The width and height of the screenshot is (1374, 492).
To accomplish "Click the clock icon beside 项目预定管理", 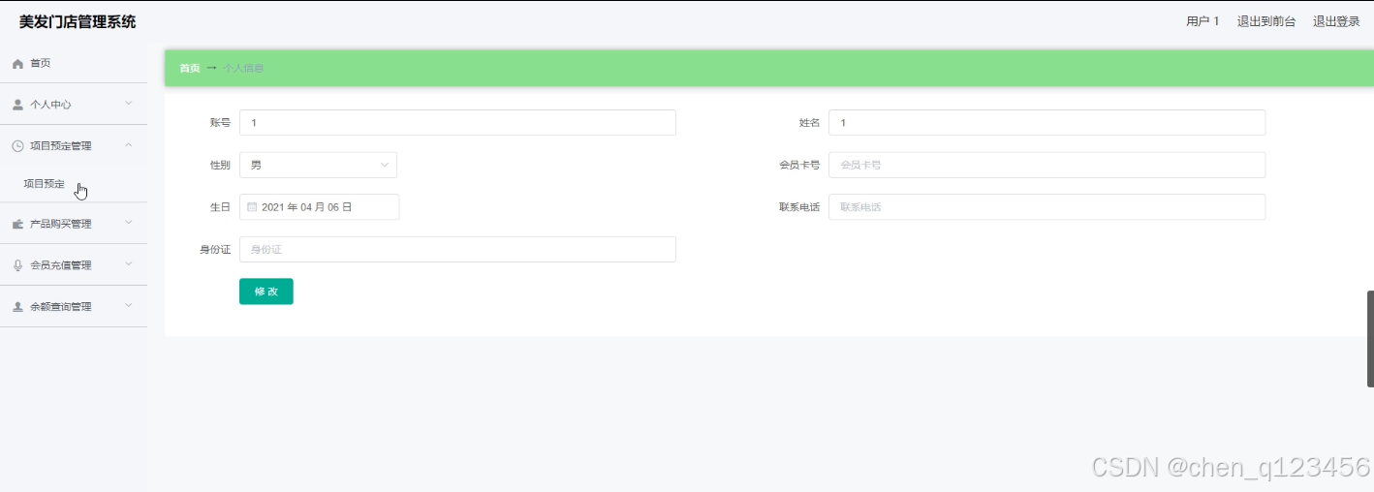I will [17, 146].
